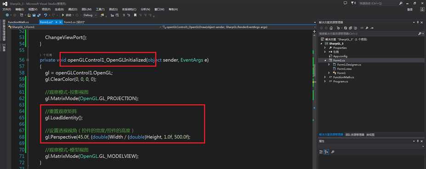
Task: Open the 编辑(E) menu
Action: point(20,9)
